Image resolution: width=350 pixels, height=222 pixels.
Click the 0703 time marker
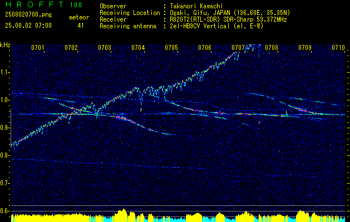(105, 48)
